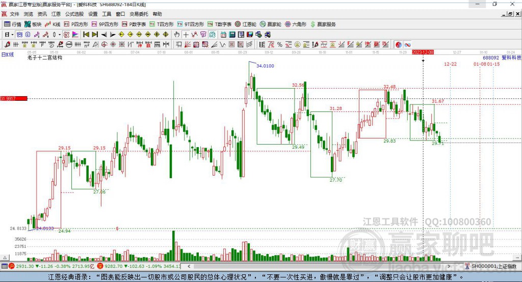Step forward with the black right arrow
The height and width of the screenshot is (282, 522).
(x=113, y=35)
